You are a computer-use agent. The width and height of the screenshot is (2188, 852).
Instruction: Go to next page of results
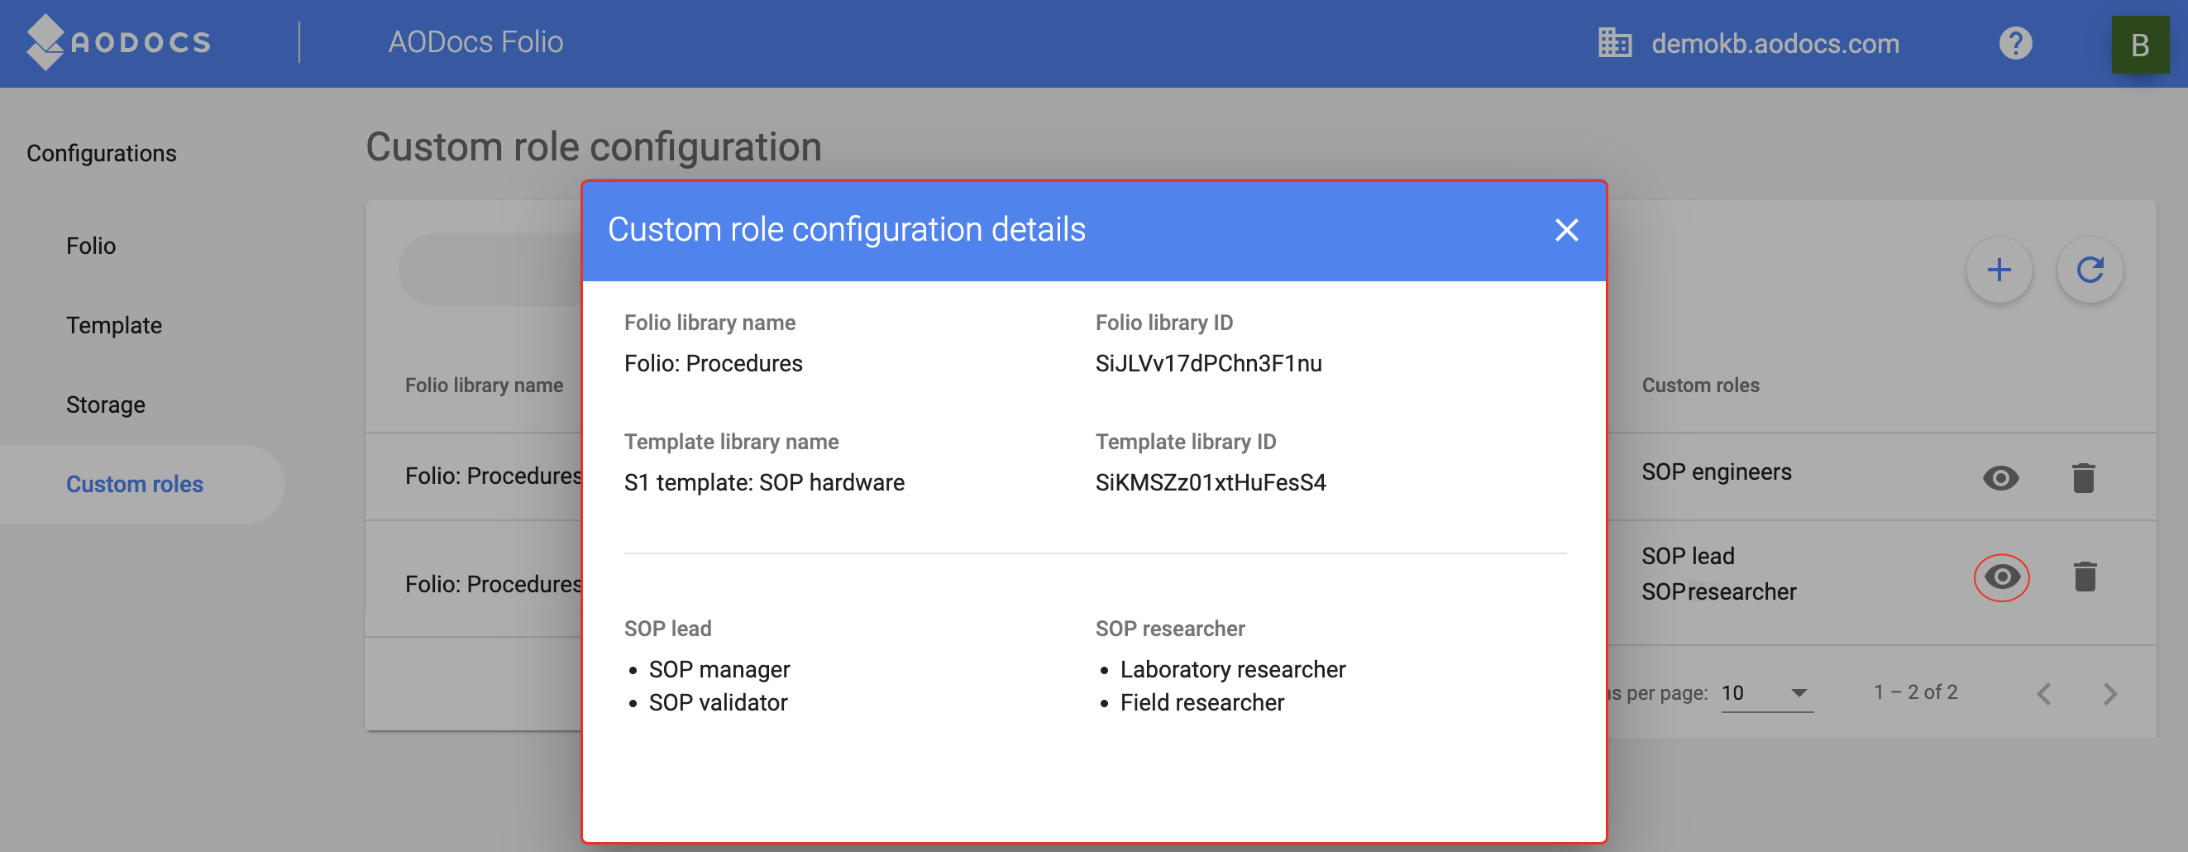[x=2110, y=694]
